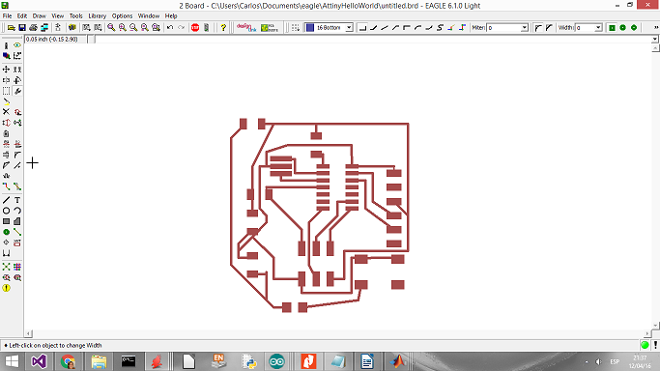Click the blue layer color swatch
Viewport: 660px width, 371px height.
pos(310,28)
